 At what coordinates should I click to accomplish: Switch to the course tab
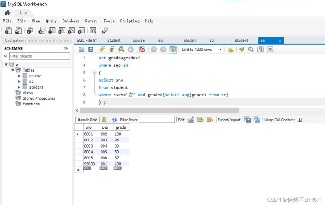(x=139, y=40)
